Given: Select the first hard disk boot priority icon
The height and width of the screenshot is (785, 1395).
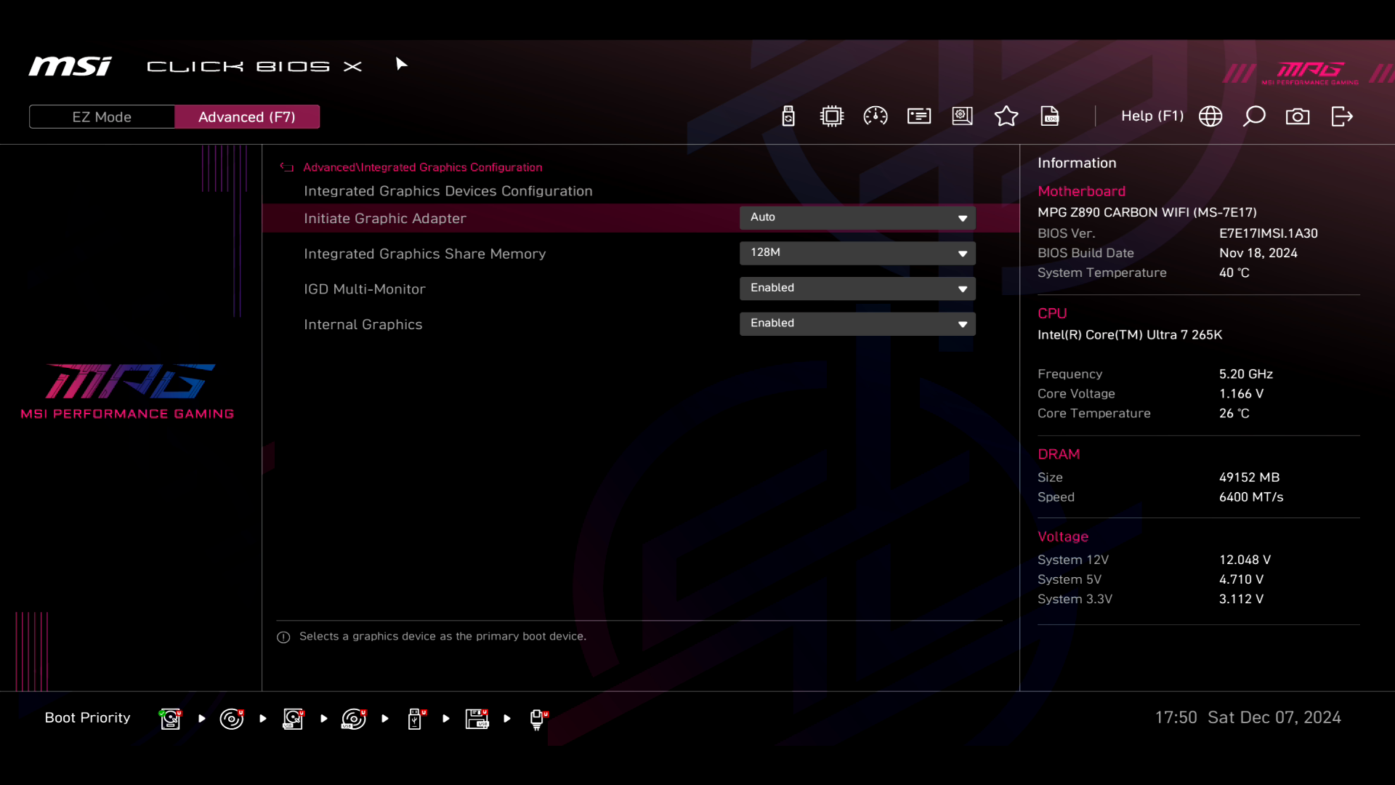Looking at the screenshot, I should click(170, 719).
